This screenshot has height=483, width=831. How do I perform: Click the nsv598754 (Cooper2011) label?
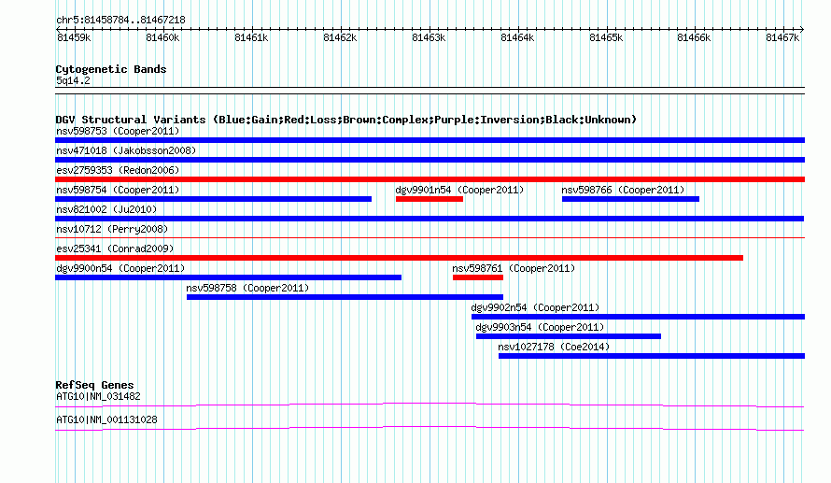coord(118,190)
